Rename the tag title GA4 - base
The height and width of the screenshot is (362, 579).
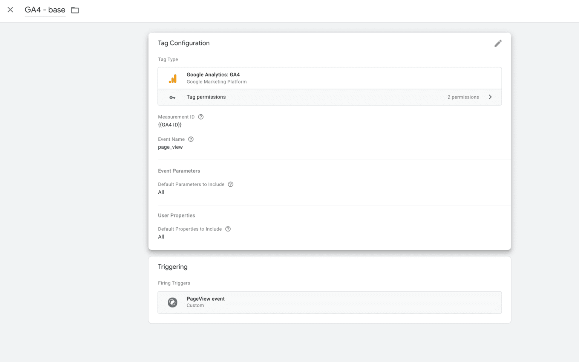point(45,10)
